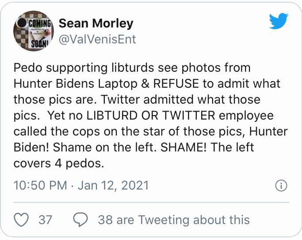Open '38 are Tweeting about this'
This screenshot has height=240, width=302.
click(x=174, y=220)
